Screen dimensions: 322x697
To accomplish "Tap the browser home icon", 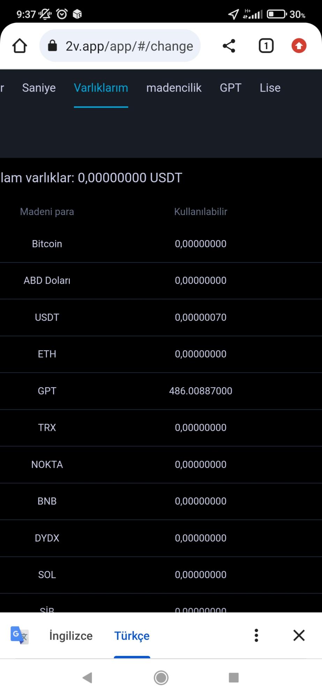I will pos(20,46).
